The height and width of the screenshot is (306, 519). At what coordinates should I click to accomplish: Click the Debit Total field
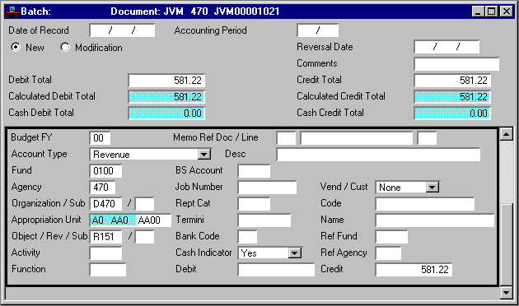(166, 81)
